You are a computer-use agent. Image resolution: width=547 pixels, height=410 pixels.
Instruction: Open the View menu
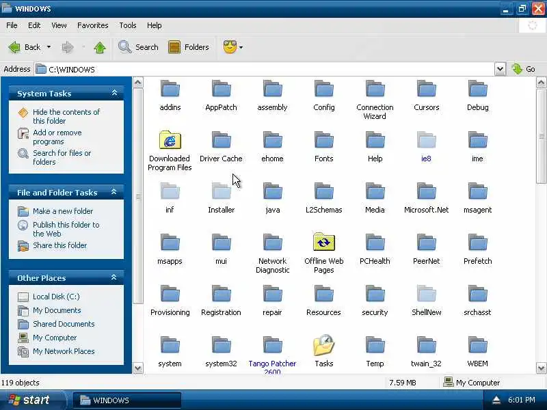59,25
